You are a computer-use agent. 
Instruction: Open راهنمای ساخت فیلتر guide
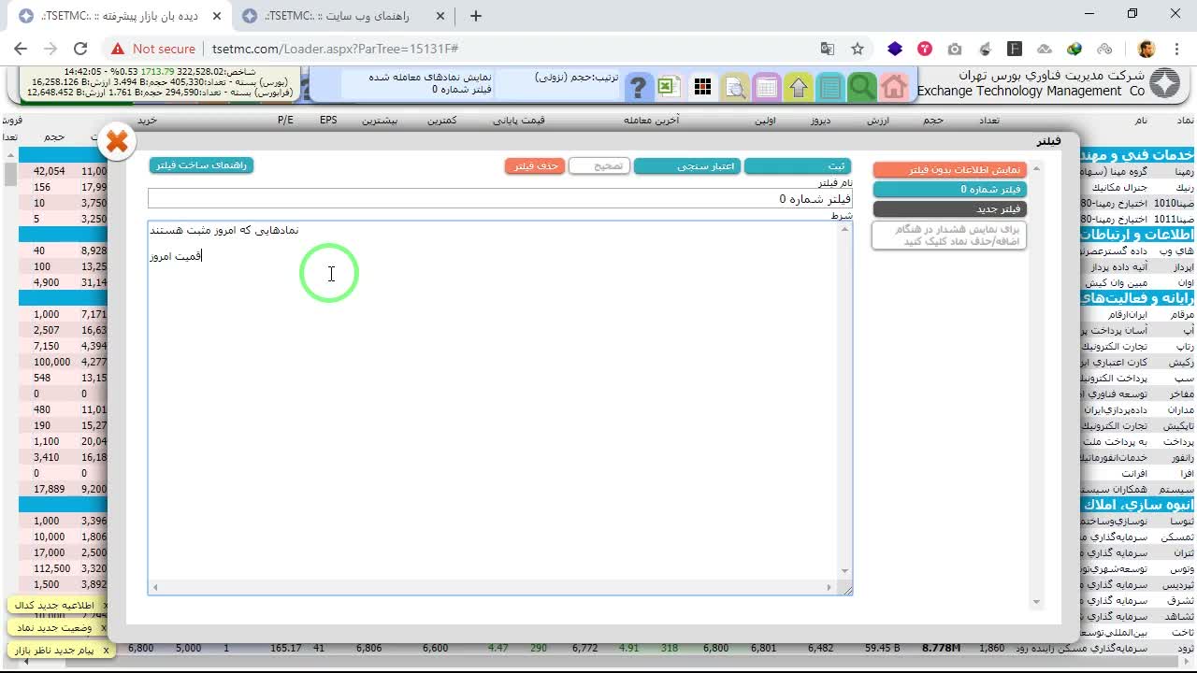click(201, 165)
